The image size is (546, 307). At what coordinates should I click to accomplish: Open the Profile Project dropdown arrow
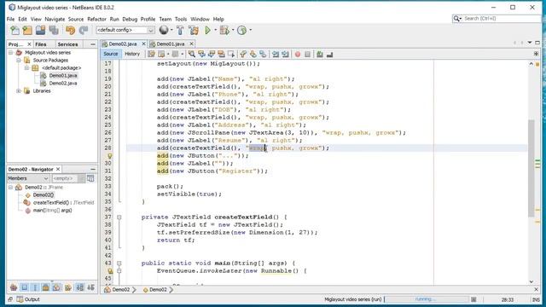coord(250,30)
